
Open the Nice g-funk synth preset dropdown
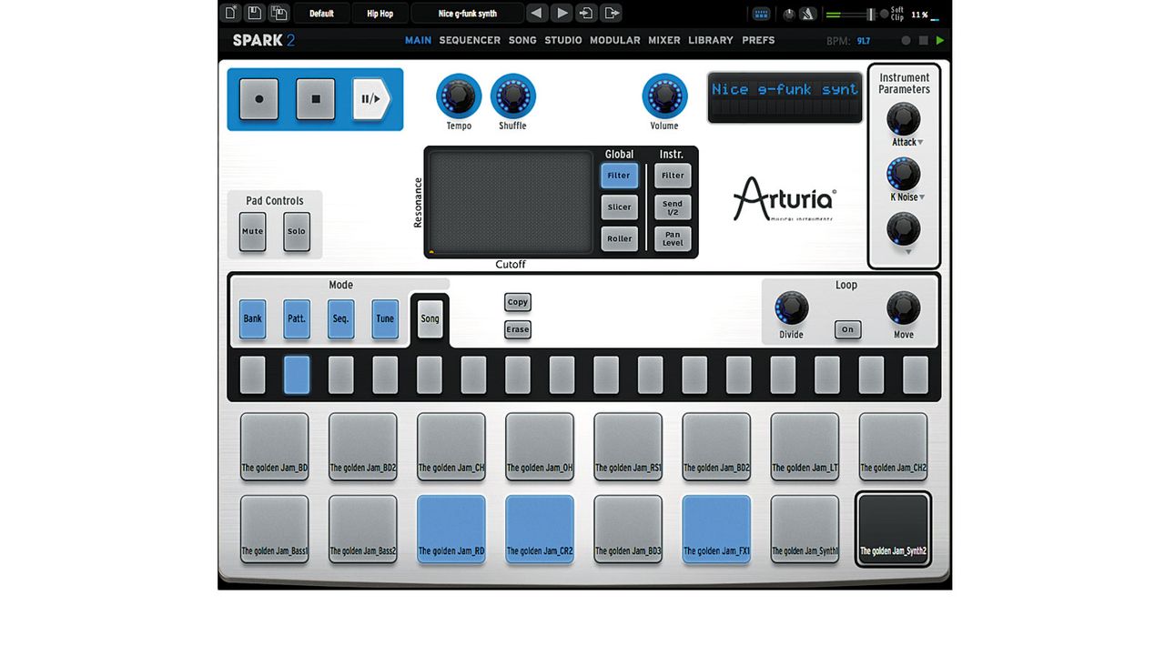[x=468, y=14]
